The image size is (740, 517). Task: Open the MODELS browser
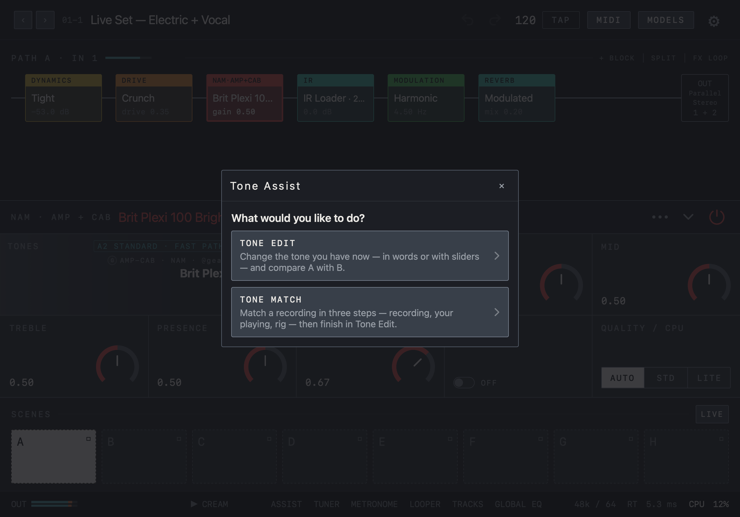coord(666,20)
